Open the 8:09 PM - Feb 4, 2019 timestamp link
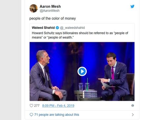 [x=58, y=105]
